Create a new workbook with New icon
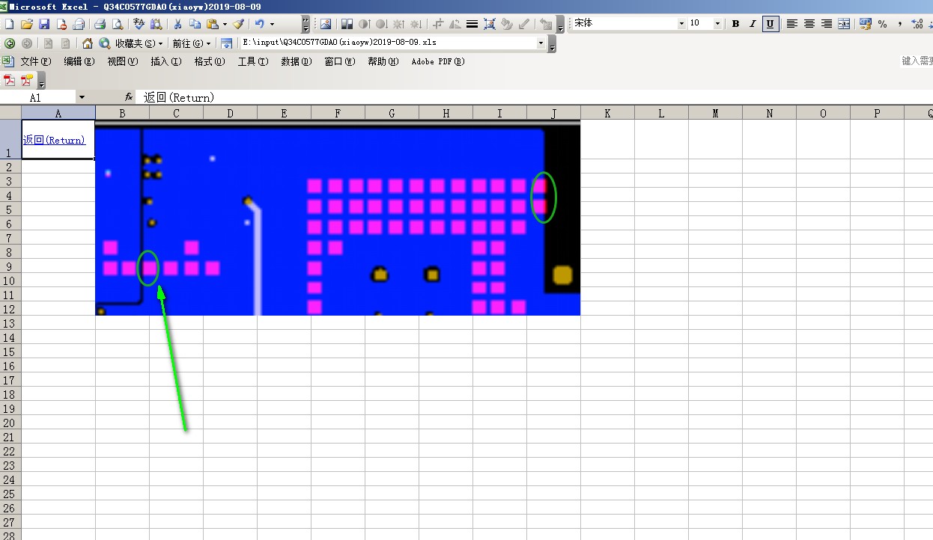 pyautogui.click(x=9, y=24)
